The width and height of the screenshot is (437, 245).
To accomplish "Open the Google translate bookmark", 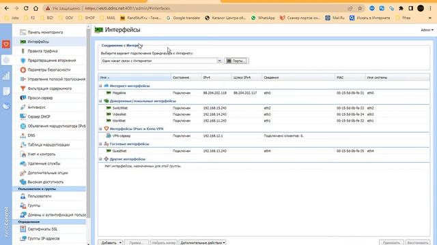I will (x=183, y=18).
